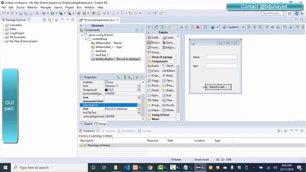The height and width of the screenshot is (172, 306).
Task: Open Windows Start menu
Action: pos(5,168)
